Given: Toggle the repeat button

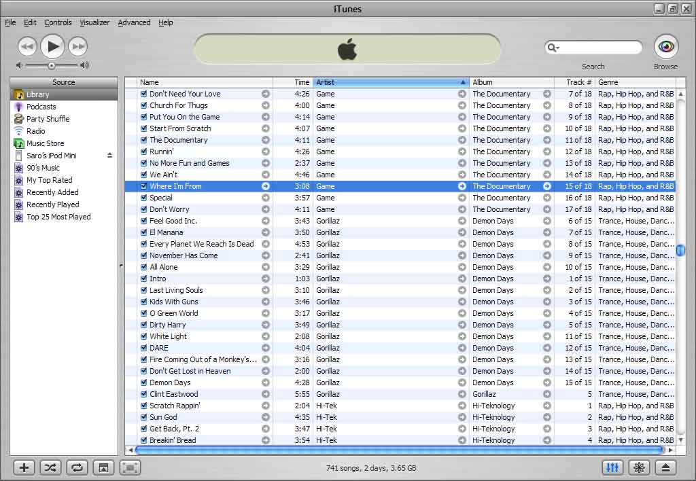Looking at the screenshot, I should [x=77, y=467].
